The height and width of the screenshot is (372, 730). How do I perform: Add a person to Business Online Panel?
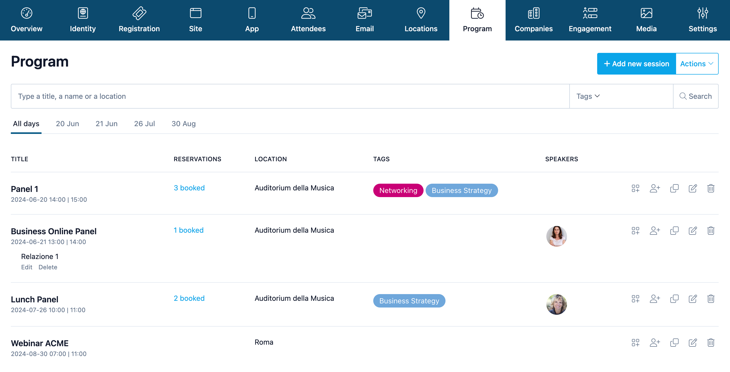(655, 231)
